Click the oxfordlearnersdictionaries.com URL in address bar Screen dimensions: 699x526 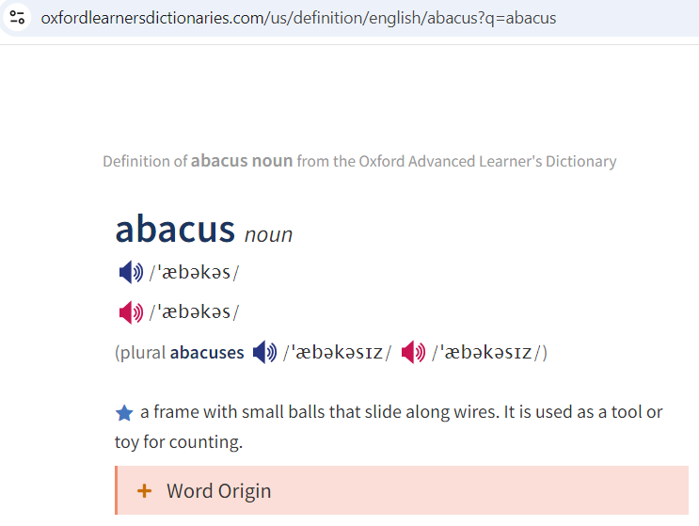[x=298, y=18]
